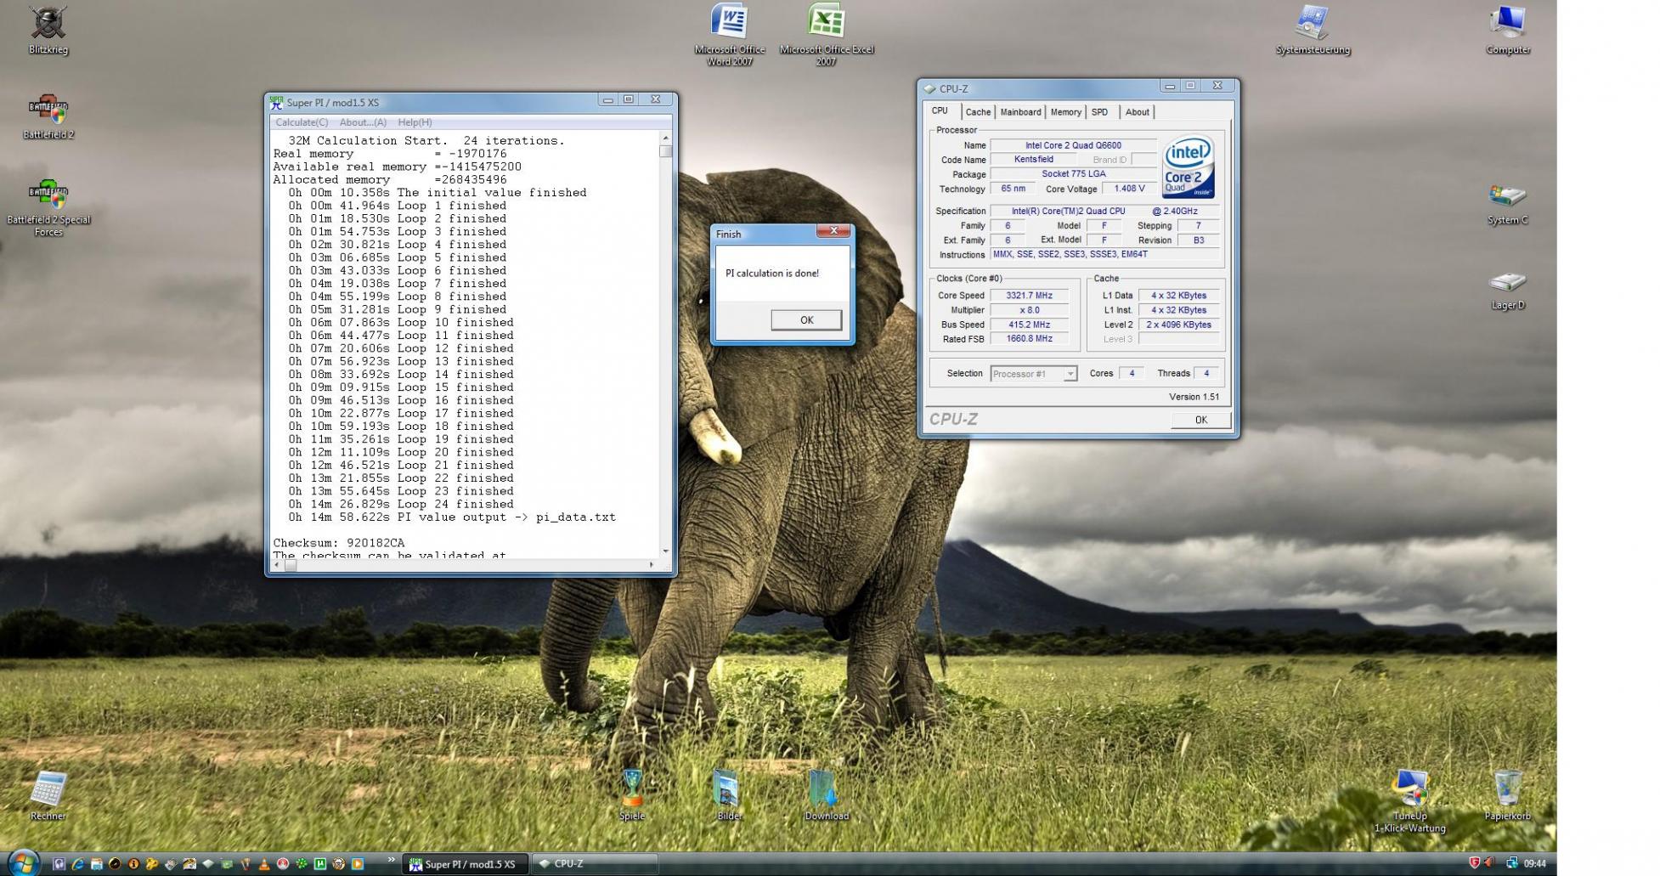Click the Rated FSB value 1660.8 MHz

tap(1029, 339)
